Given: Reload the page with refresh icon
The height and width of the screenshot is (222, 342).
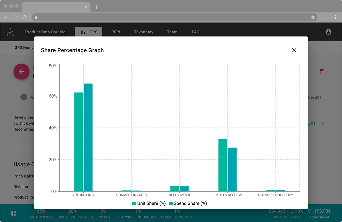Looking at the screenshot, I should pyautogui.click(x=24, y=17).
